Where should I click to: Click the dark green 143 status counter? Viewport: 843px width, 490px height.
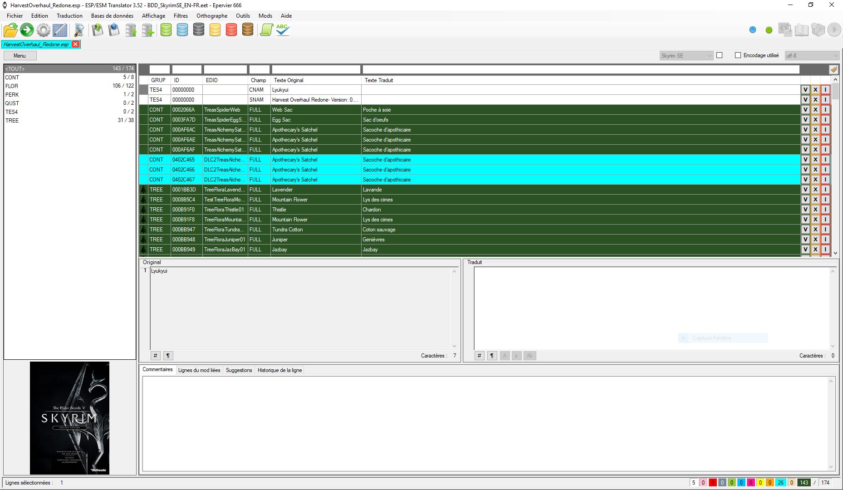[804, 482]
